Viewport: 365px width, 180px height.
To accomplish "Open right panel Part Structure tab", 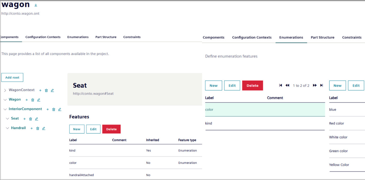I will (x=323, y=37).
